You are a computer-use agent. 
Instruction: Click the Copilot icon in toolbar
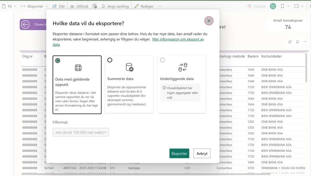click(249, 6)
